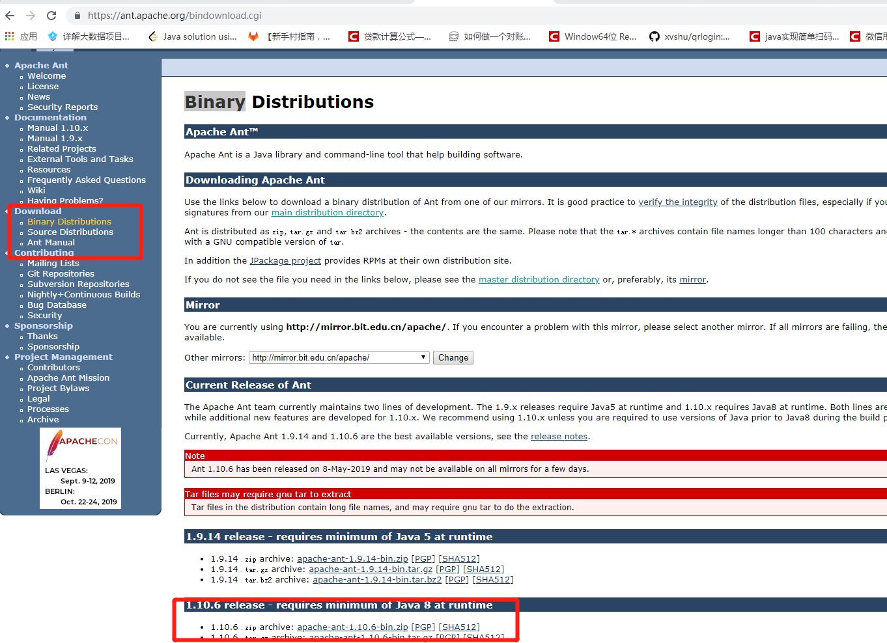887x643 pixels.
Task: Download apache-ant-1.9.14-bin.tar.gz
Action: point(371,569)
